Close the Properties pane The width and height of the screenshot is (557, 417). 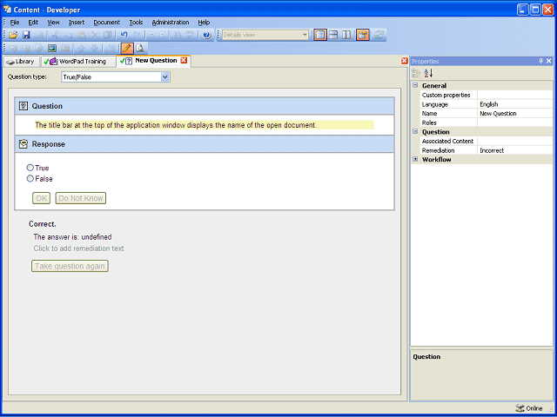point(548,61)
